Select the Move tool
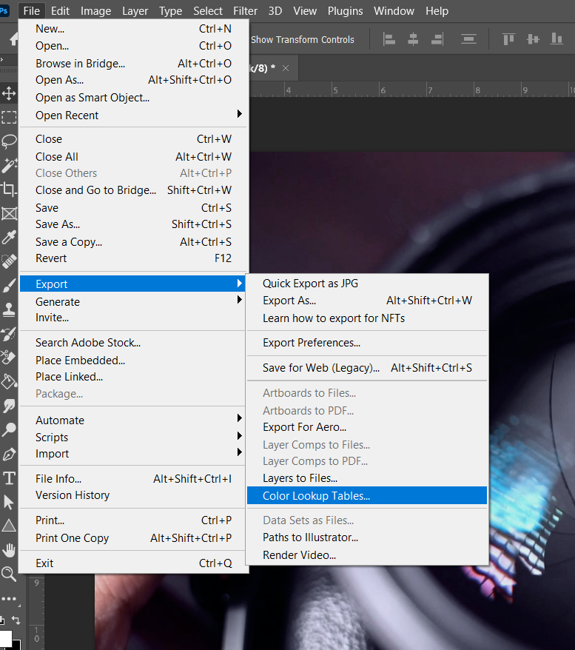 tap(9, 93)
